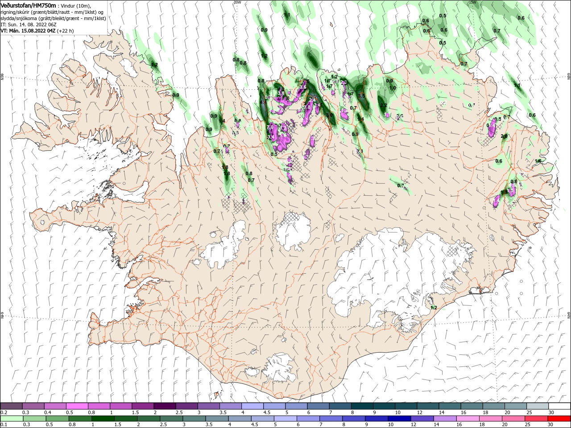
Task: Pick the darkest purple 2 swatch in snow scale
Action: pos(164,406)
